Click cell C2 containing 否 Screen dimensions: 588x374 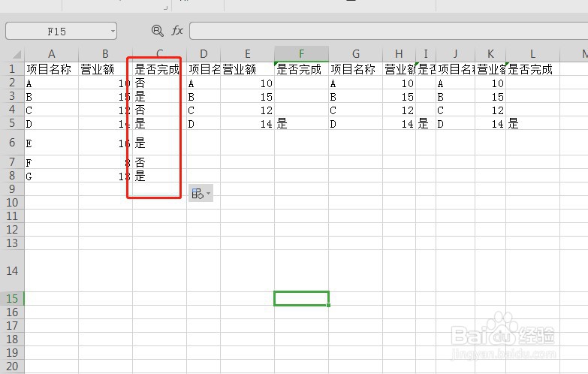(x=159, y=83)
